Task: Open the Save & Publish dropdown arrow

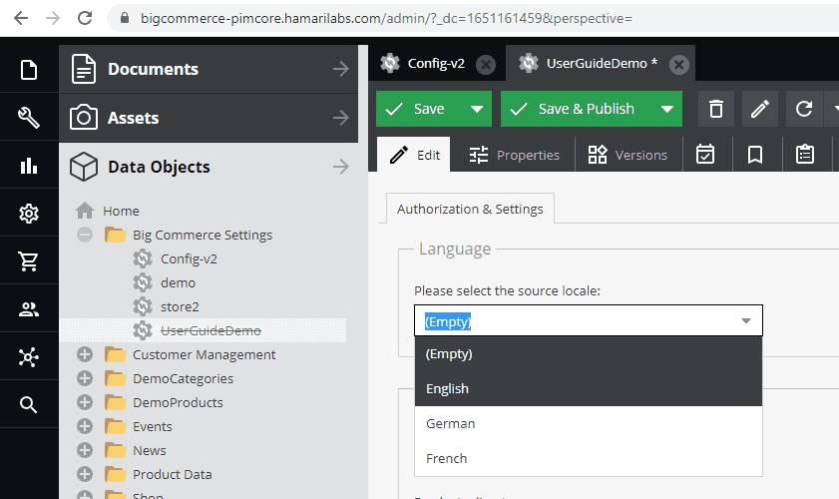Action: (666, 109)
